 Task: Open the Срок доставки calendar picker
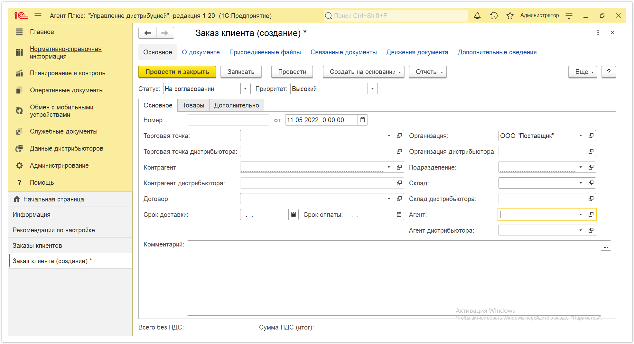coord(294,215)
